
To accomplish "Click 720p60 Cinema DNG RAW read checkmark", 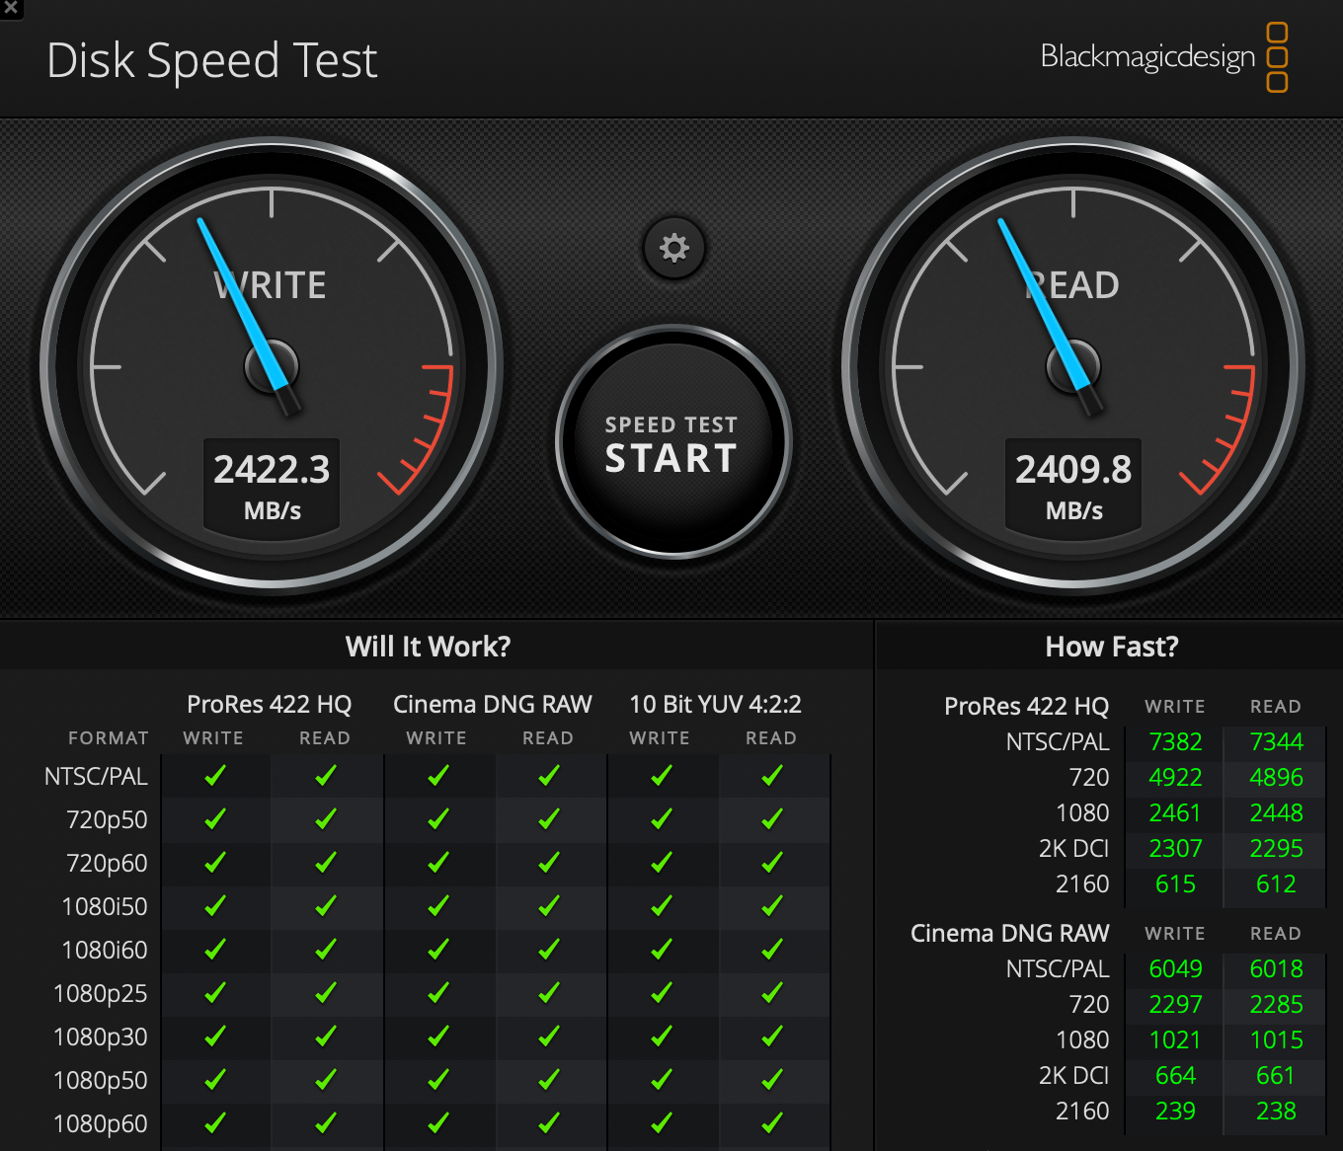I will tap(548, 863).
